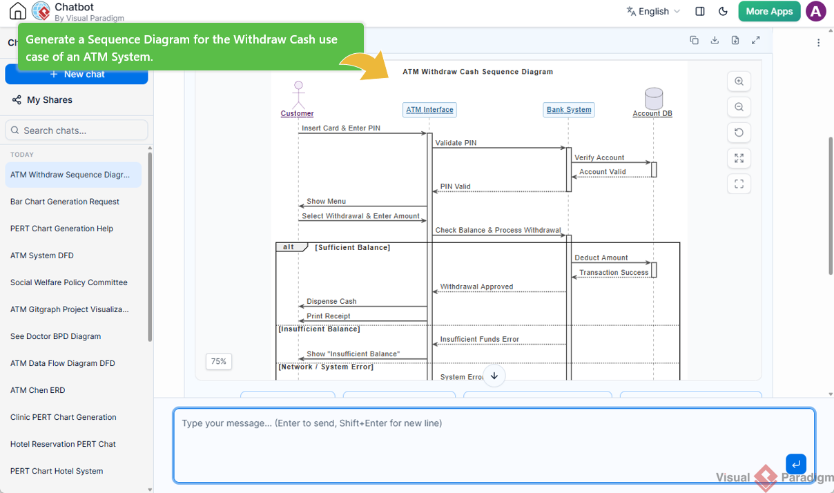Screen dimensions: 834x493
Task: Click the "Show Menu" message label
Action: point(327,202)
